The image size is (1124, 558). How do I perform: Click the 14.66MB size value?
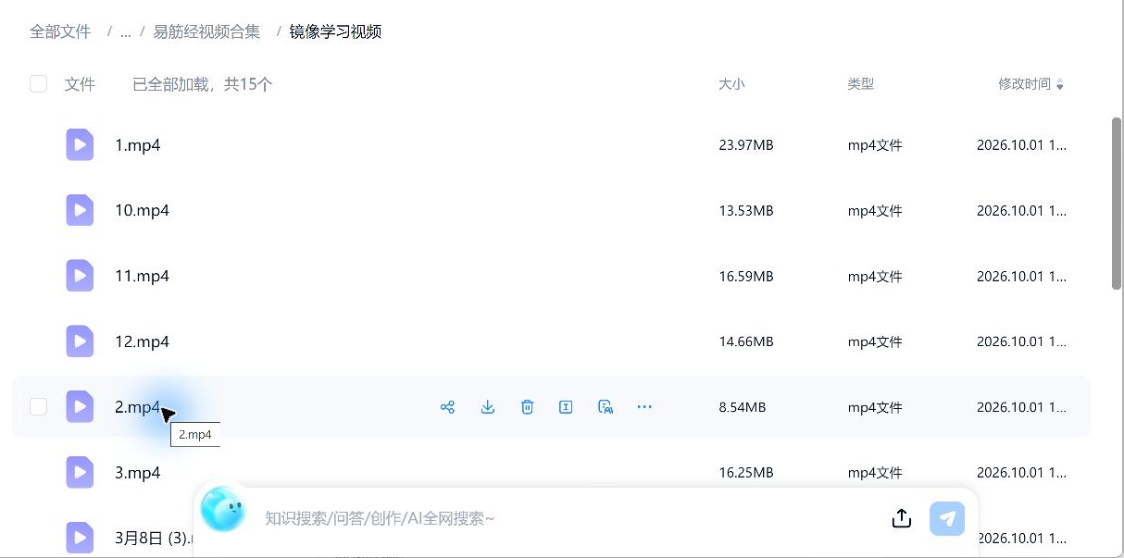[745, 342]
